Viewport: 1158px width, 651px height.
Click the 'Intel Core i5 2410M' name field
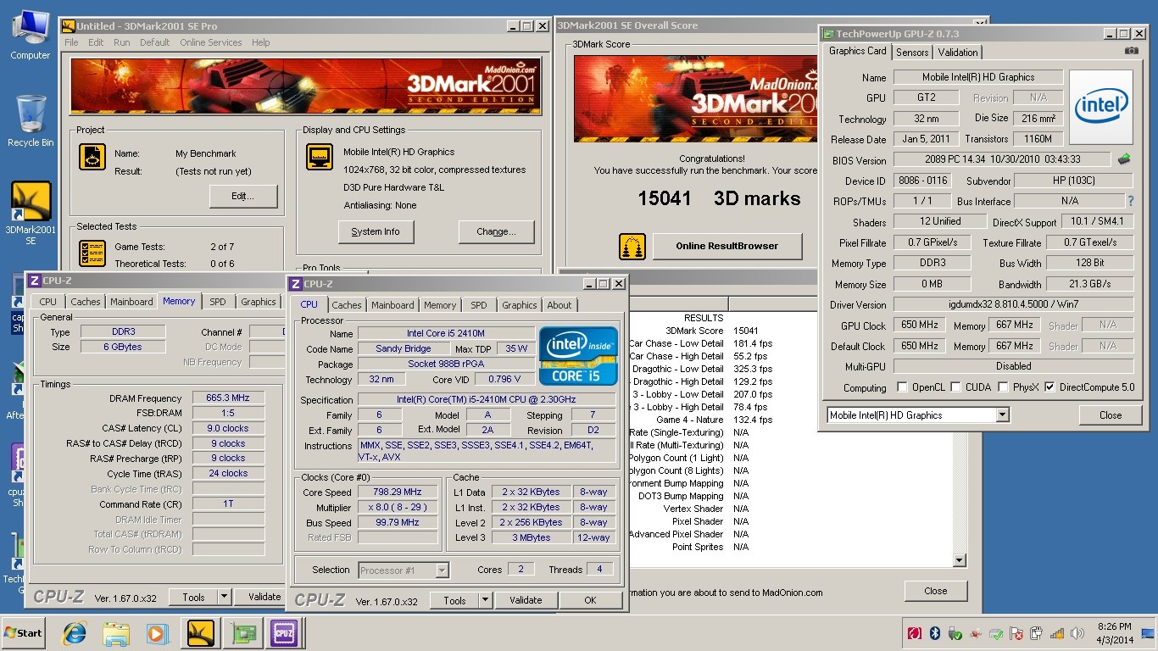click(446, 333)
